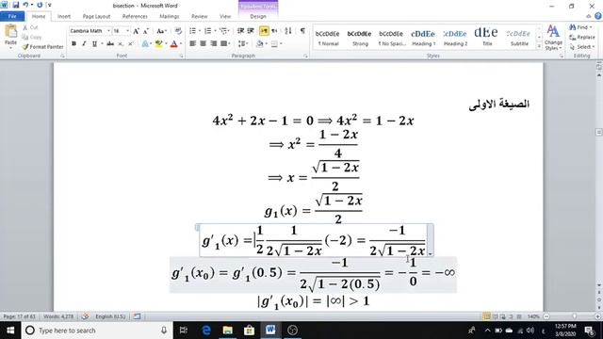Minimize the ribbon with the caret
The image size is (603, 339).
pyautogui.click(x=588, y=16)
